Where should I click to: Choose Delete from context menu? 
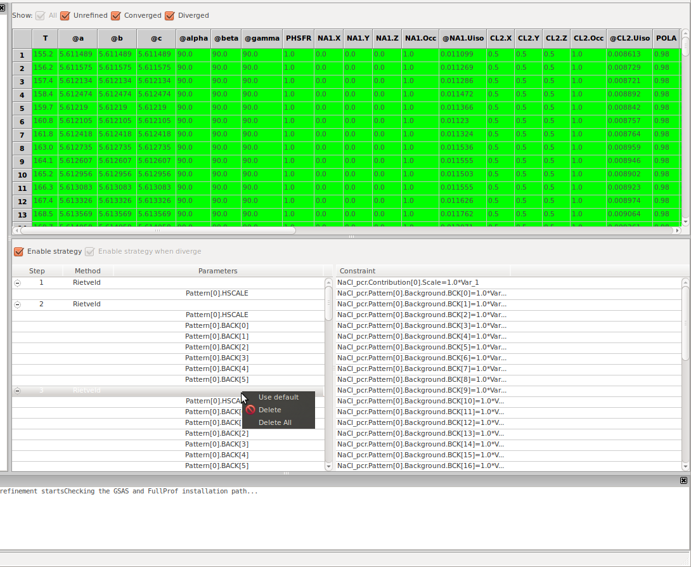(x=278, y=410)
